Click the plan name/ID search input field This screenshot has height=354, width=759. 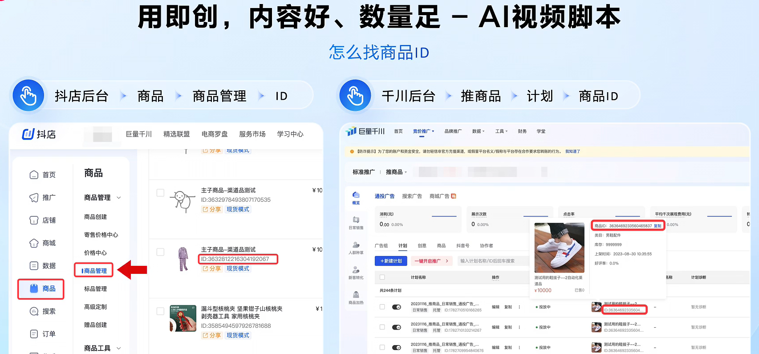[x=492, y=261]
